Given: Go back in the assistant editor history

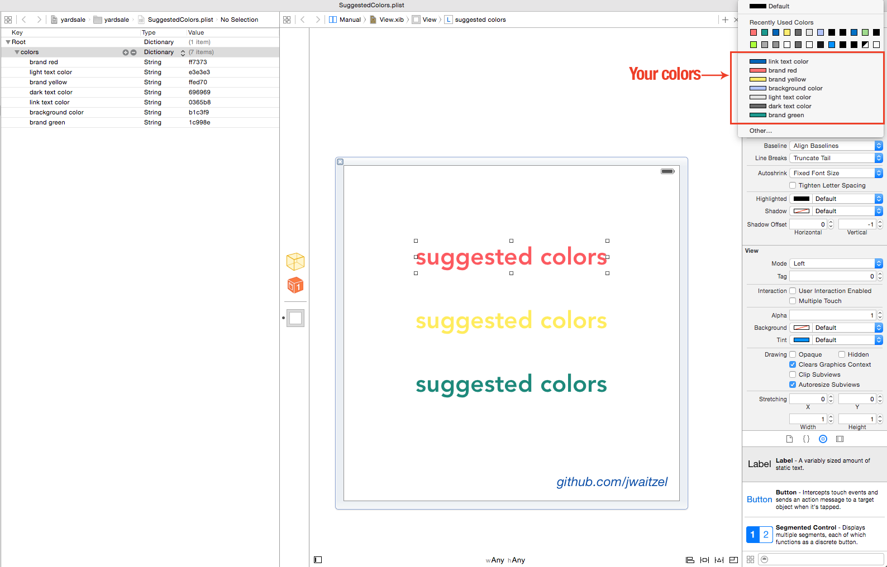Looking at the screenshot, I should pos(303,20).
